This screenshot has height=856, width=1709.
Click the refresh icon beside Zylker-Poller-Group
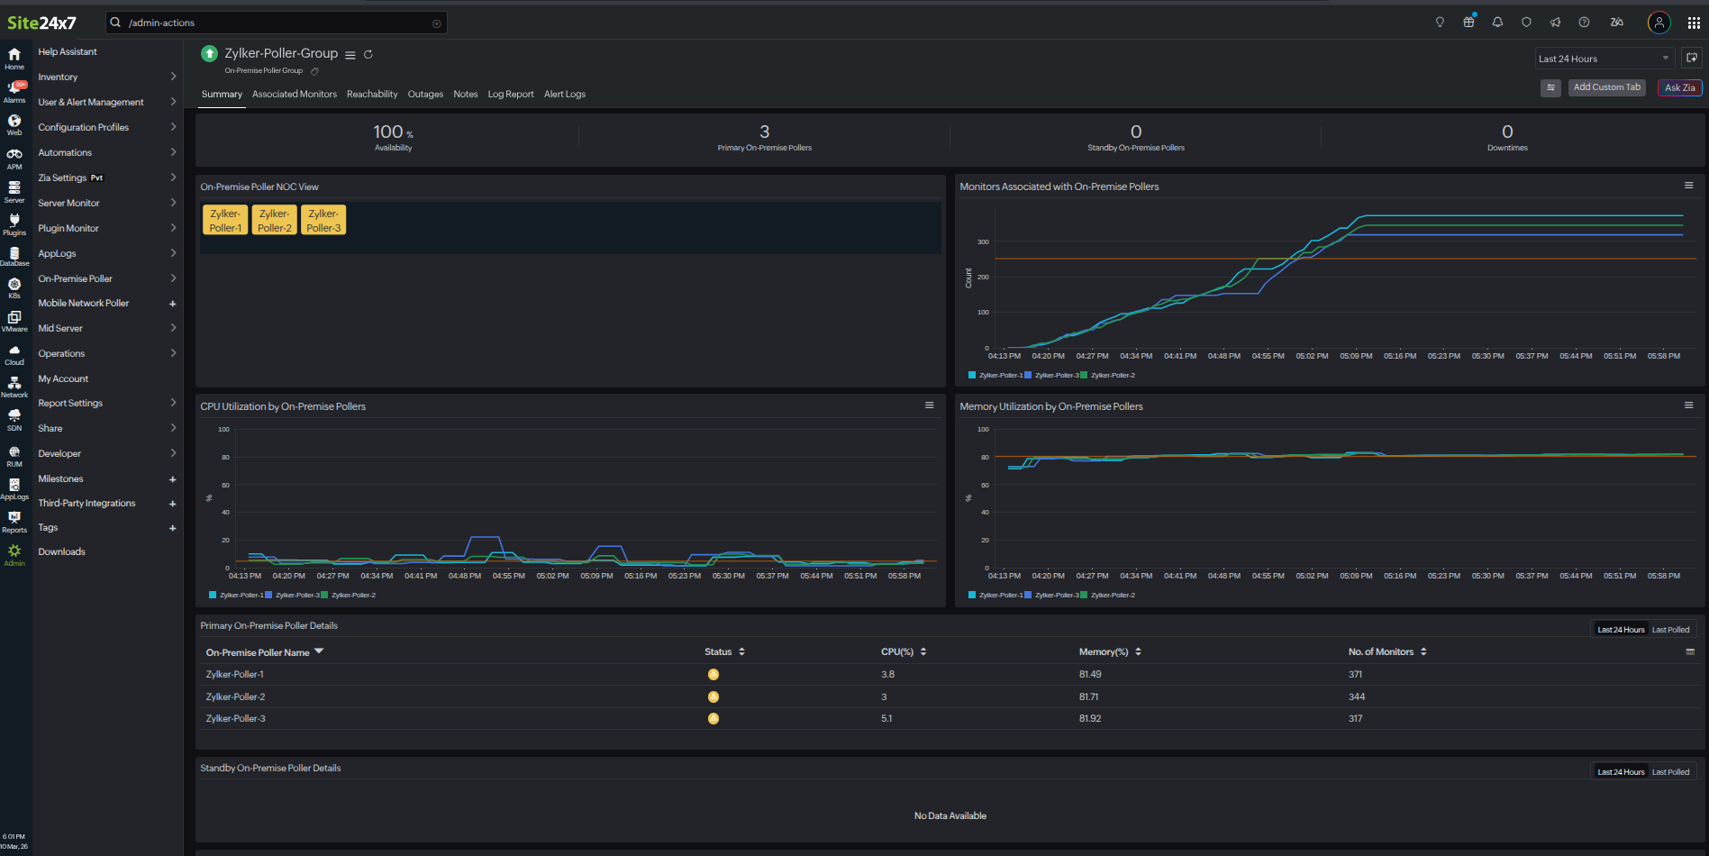point(368,54)
